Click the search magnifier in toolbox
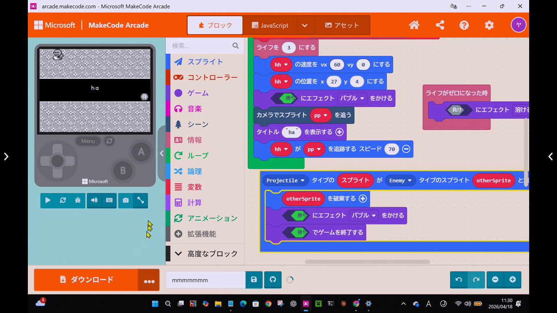Image resolution: width=557 pixels, height=313 pixels. [236, 45]
